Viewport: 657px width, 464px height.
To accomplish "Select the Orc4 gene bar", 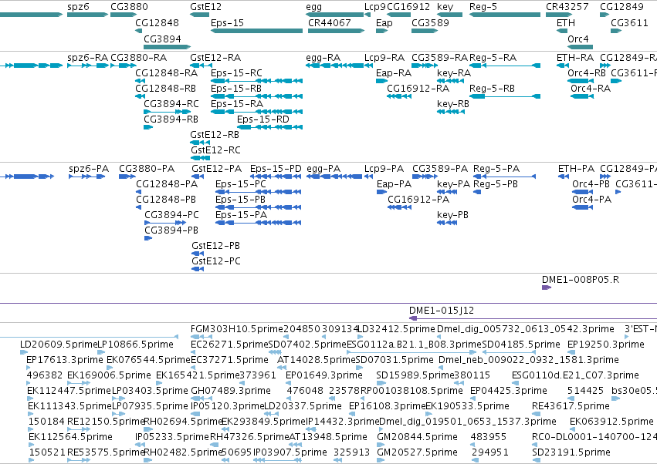I will point(581,46).
